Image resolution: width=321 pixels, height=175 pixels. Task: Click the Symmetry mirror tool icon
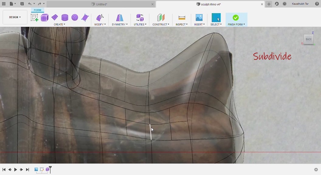click(x=119, y=18)
